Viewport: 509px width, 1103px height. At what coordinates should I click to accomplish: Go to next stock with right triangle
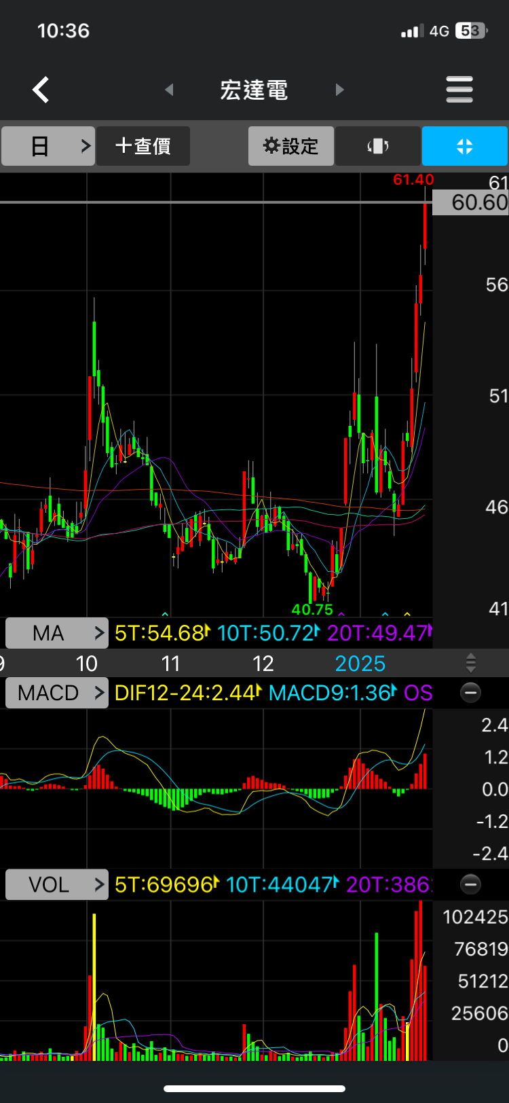tap(340, 90)
